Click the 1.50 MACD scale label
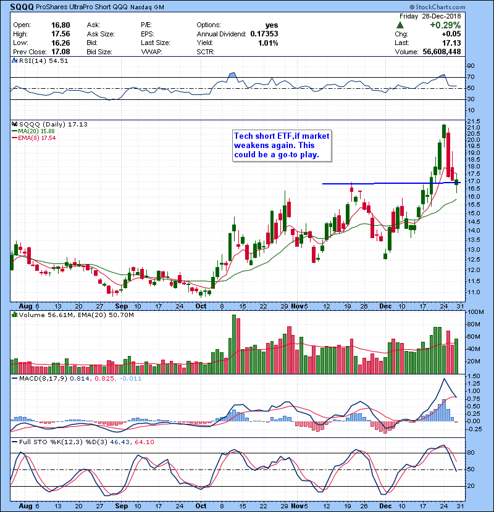The image size is (494, 512). [x=474, y=376]
